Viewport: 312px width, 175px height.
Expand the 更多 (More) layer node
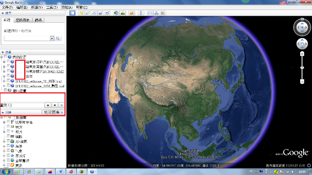click(4, 165)
